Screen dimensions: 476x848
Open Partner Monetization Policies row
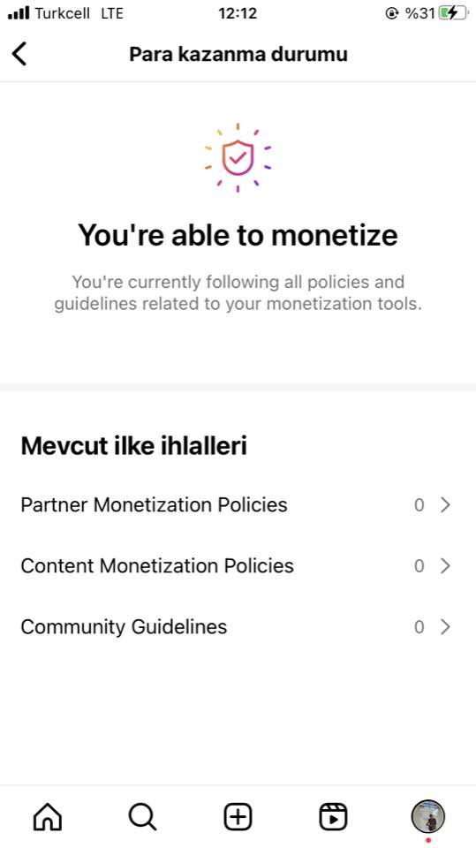click(238, 505)
